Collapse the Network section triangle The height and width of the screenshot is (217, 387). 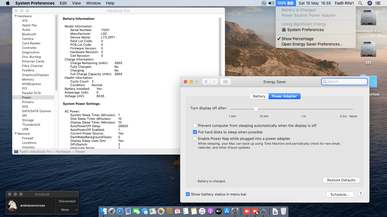point(16,134)
